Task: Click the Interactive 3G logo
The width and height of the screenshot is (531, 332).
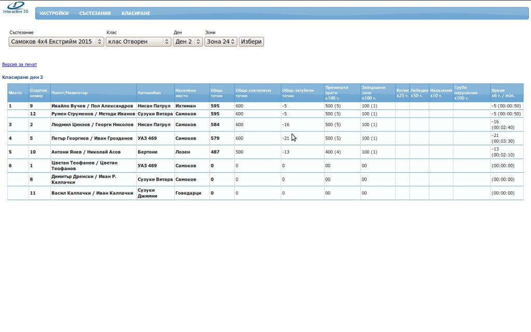Action: click(15, 8)
